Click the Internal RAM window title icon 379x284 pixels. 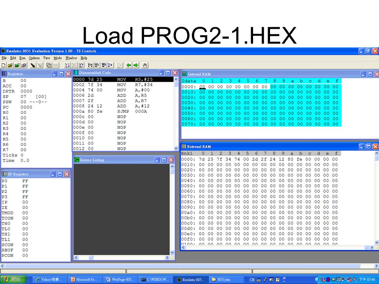point(184,74)
